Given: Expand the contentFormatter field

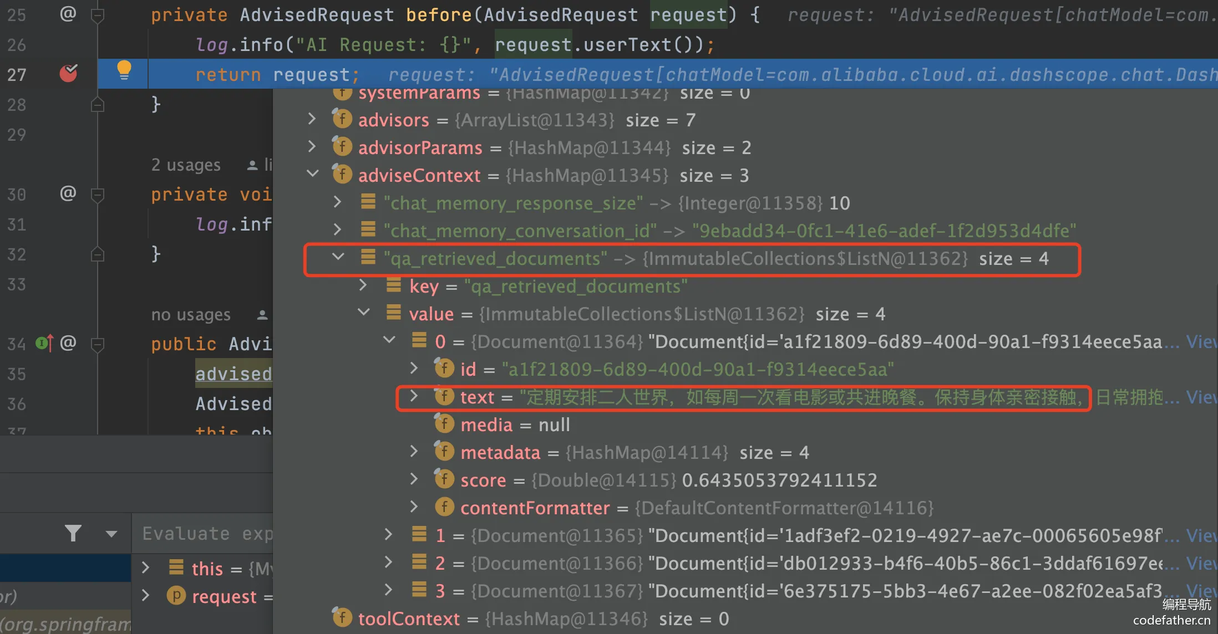Looking at the screenshot, I should coord(414,507).
